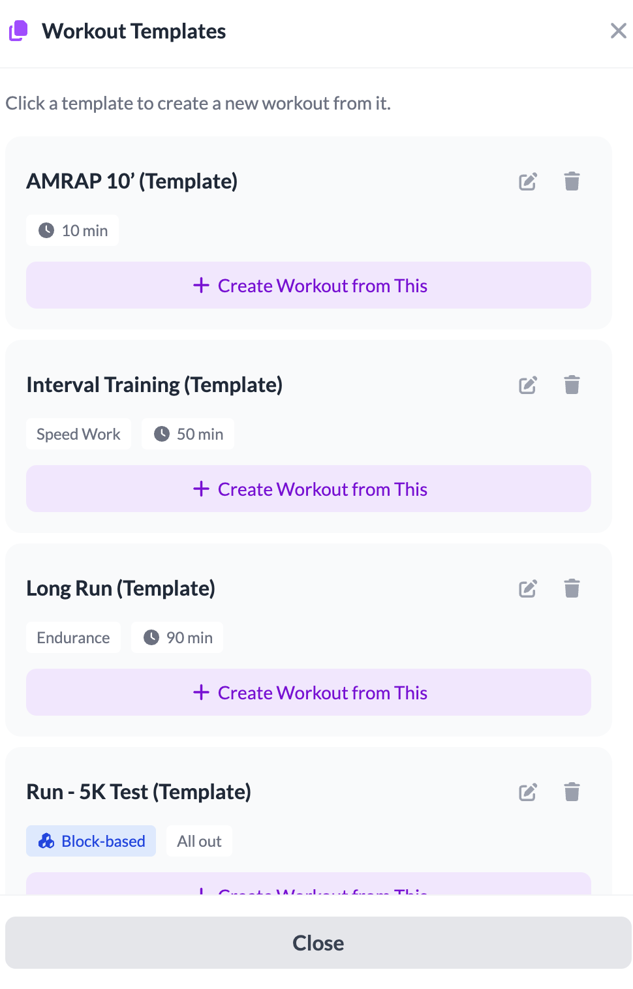The image size is (633, 989).
Task: Delete the Run - 5K Test template
Action: tap(572, 792)
